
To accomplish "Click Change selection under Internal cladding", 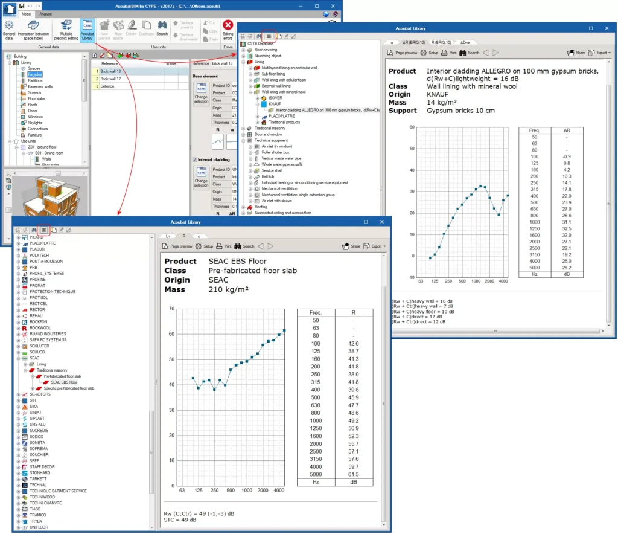I will [201, 178].
